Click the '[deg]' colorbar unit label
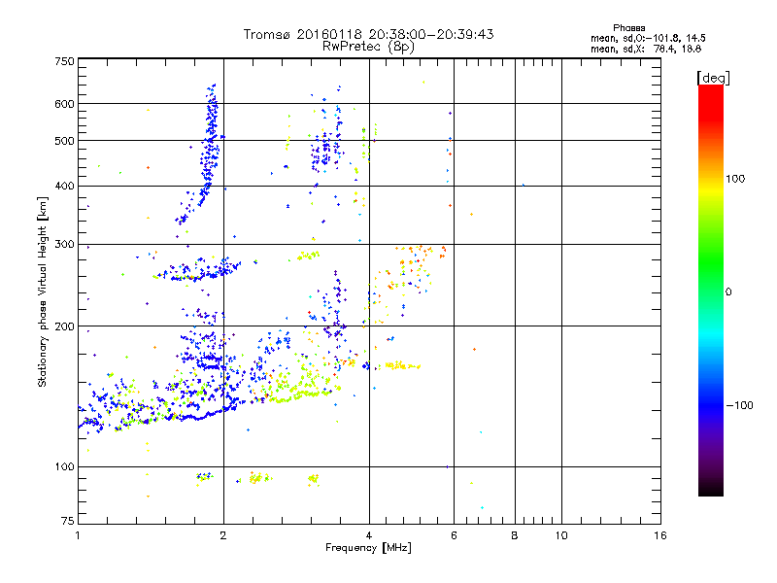 click(713, 78)
